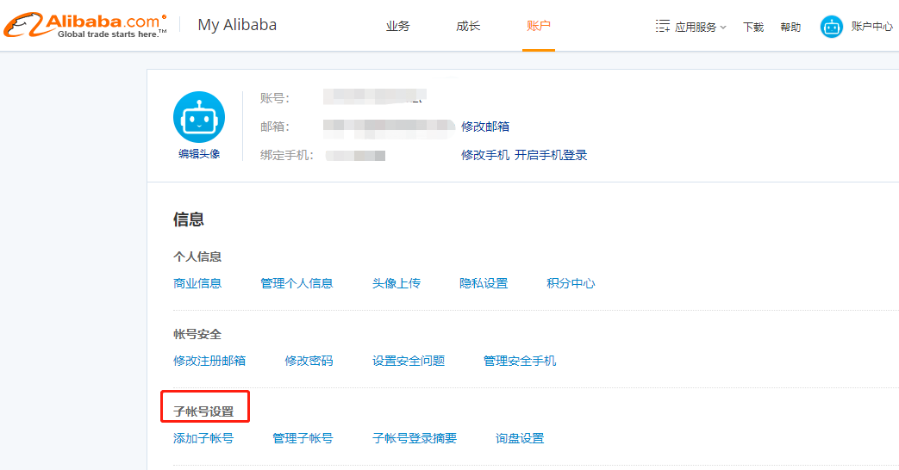899x470 pixels.
Task: Open the 隐私设置 link
Action: point(484,283)
